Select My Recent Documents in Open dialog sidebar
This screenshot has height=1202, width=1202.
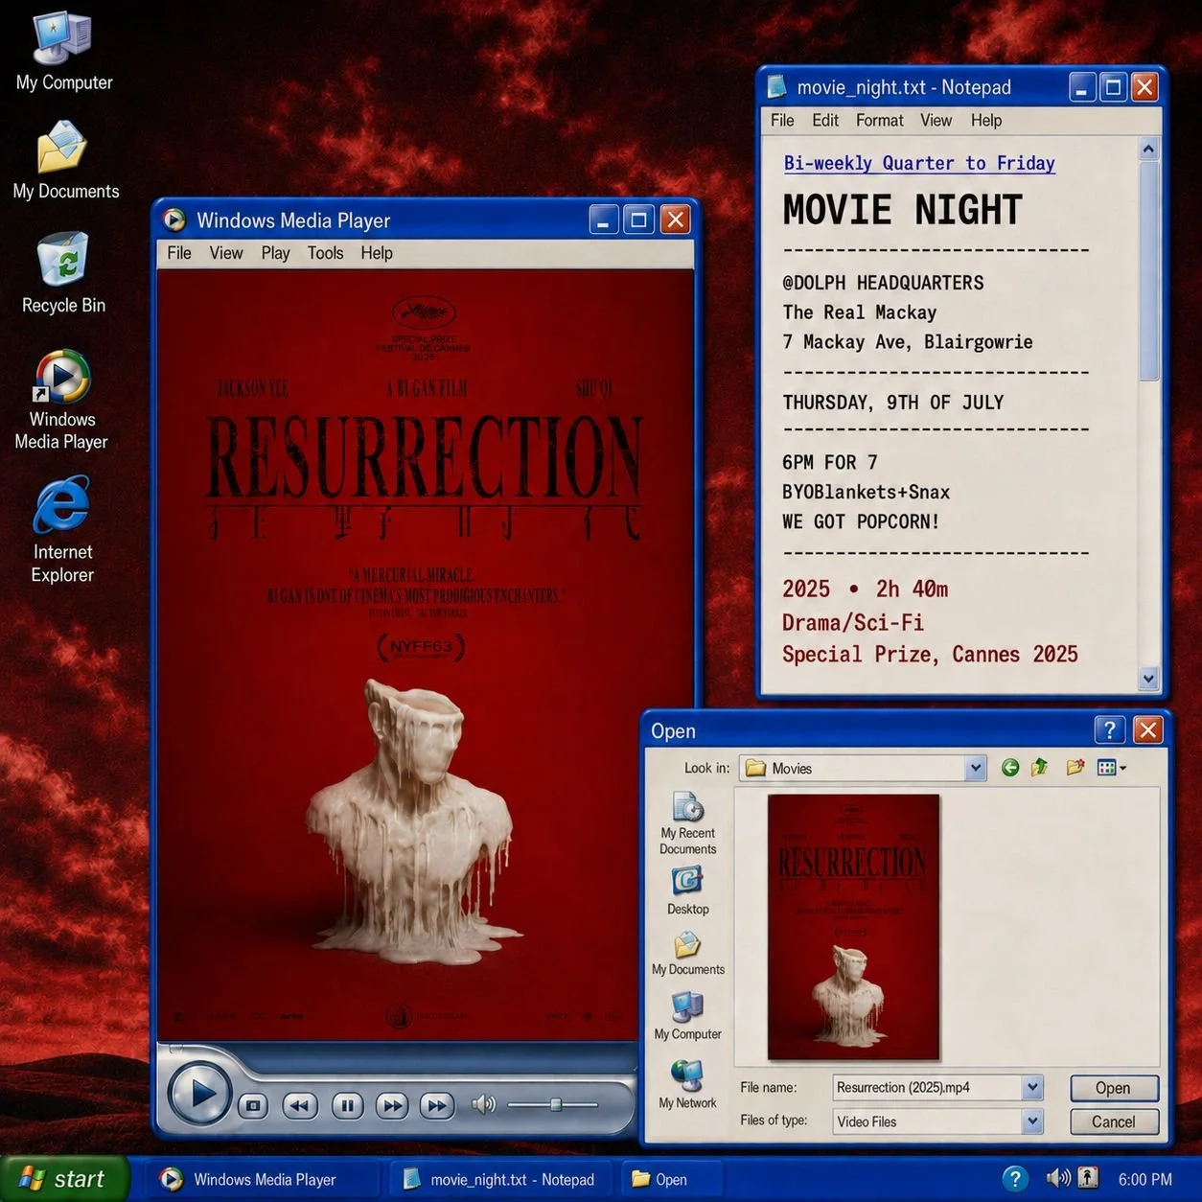(687, 823)
